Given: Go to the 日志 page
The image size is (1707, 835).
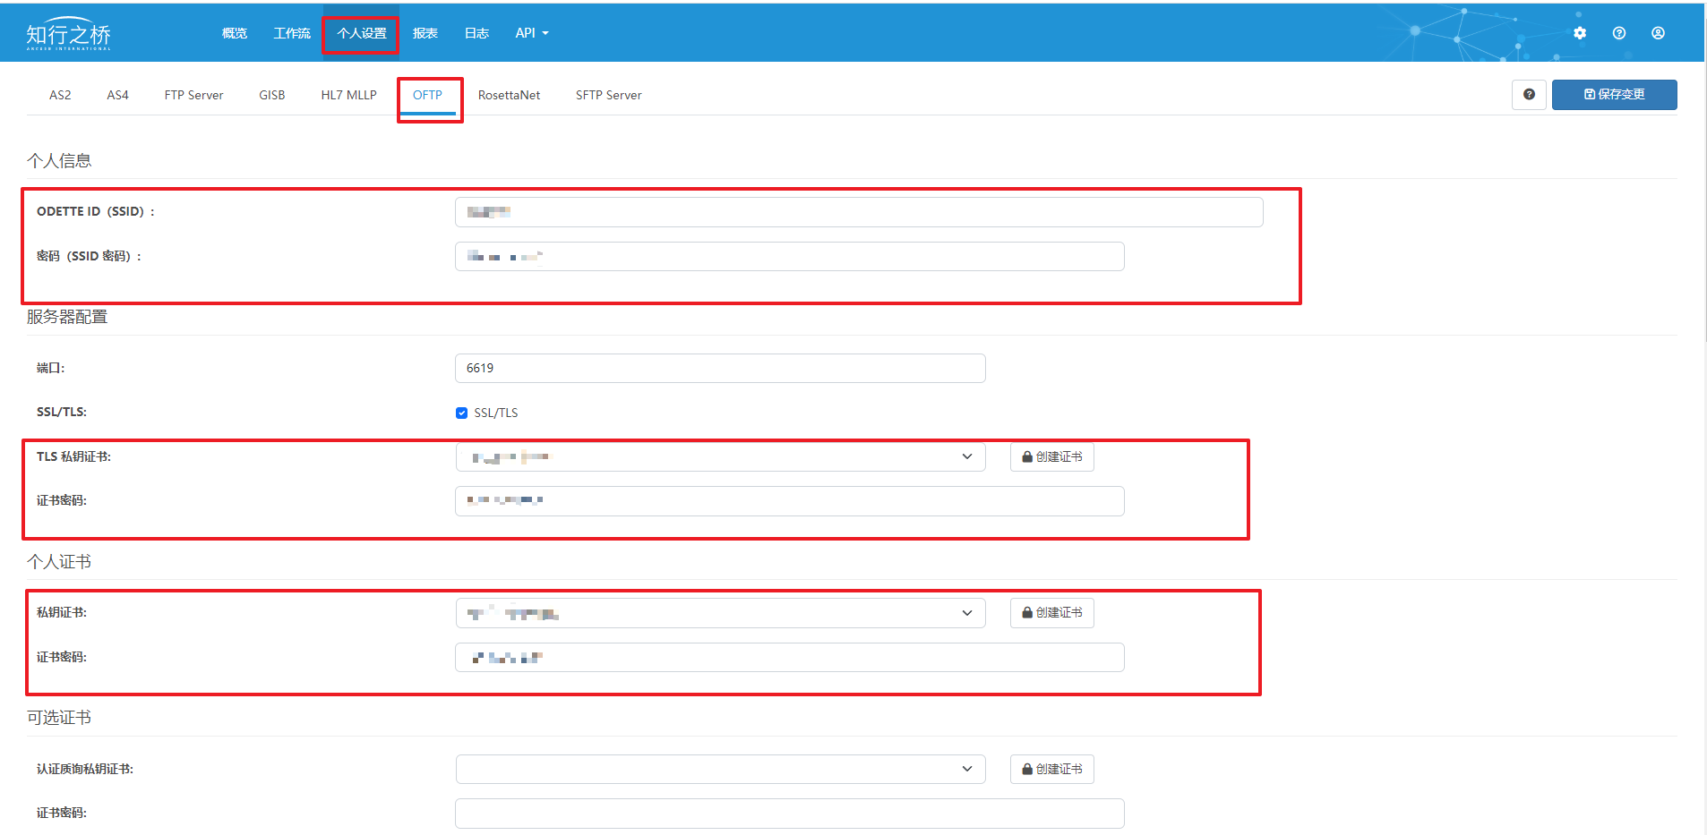Looking at the screenshot, I should (x=476, y=33).
